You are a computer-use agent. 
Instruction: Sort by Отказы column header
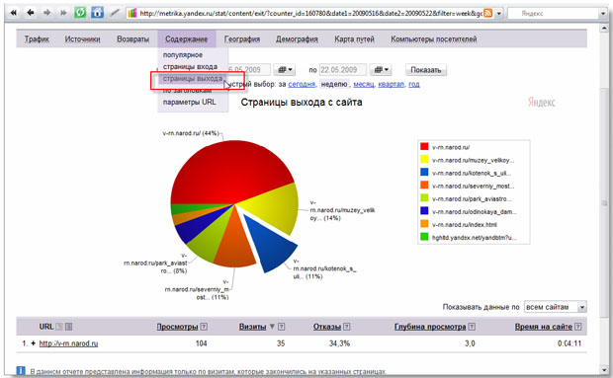pos(327,327)
